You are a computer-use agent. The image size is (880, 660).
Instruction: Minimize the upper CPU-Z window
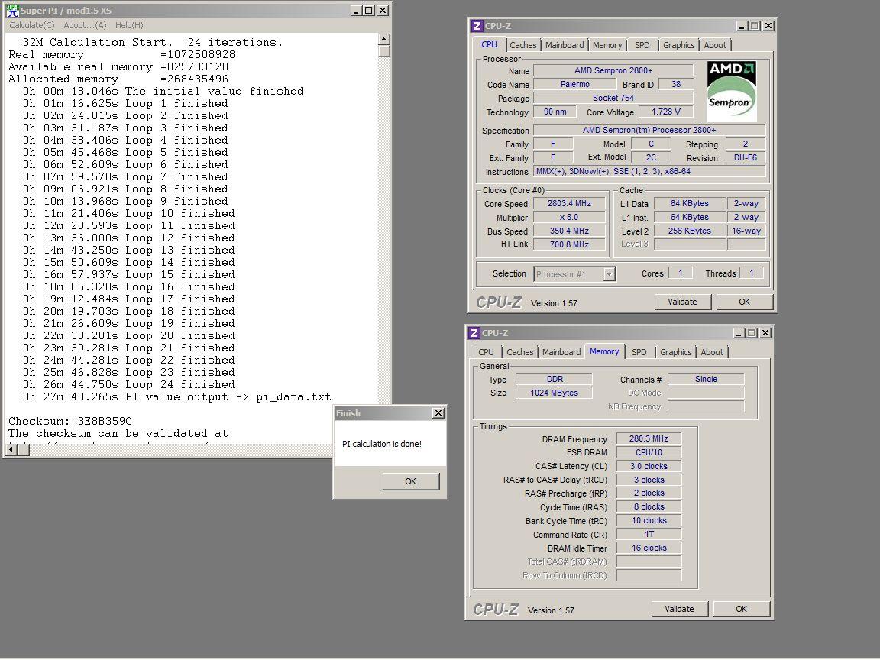(742, 26)
